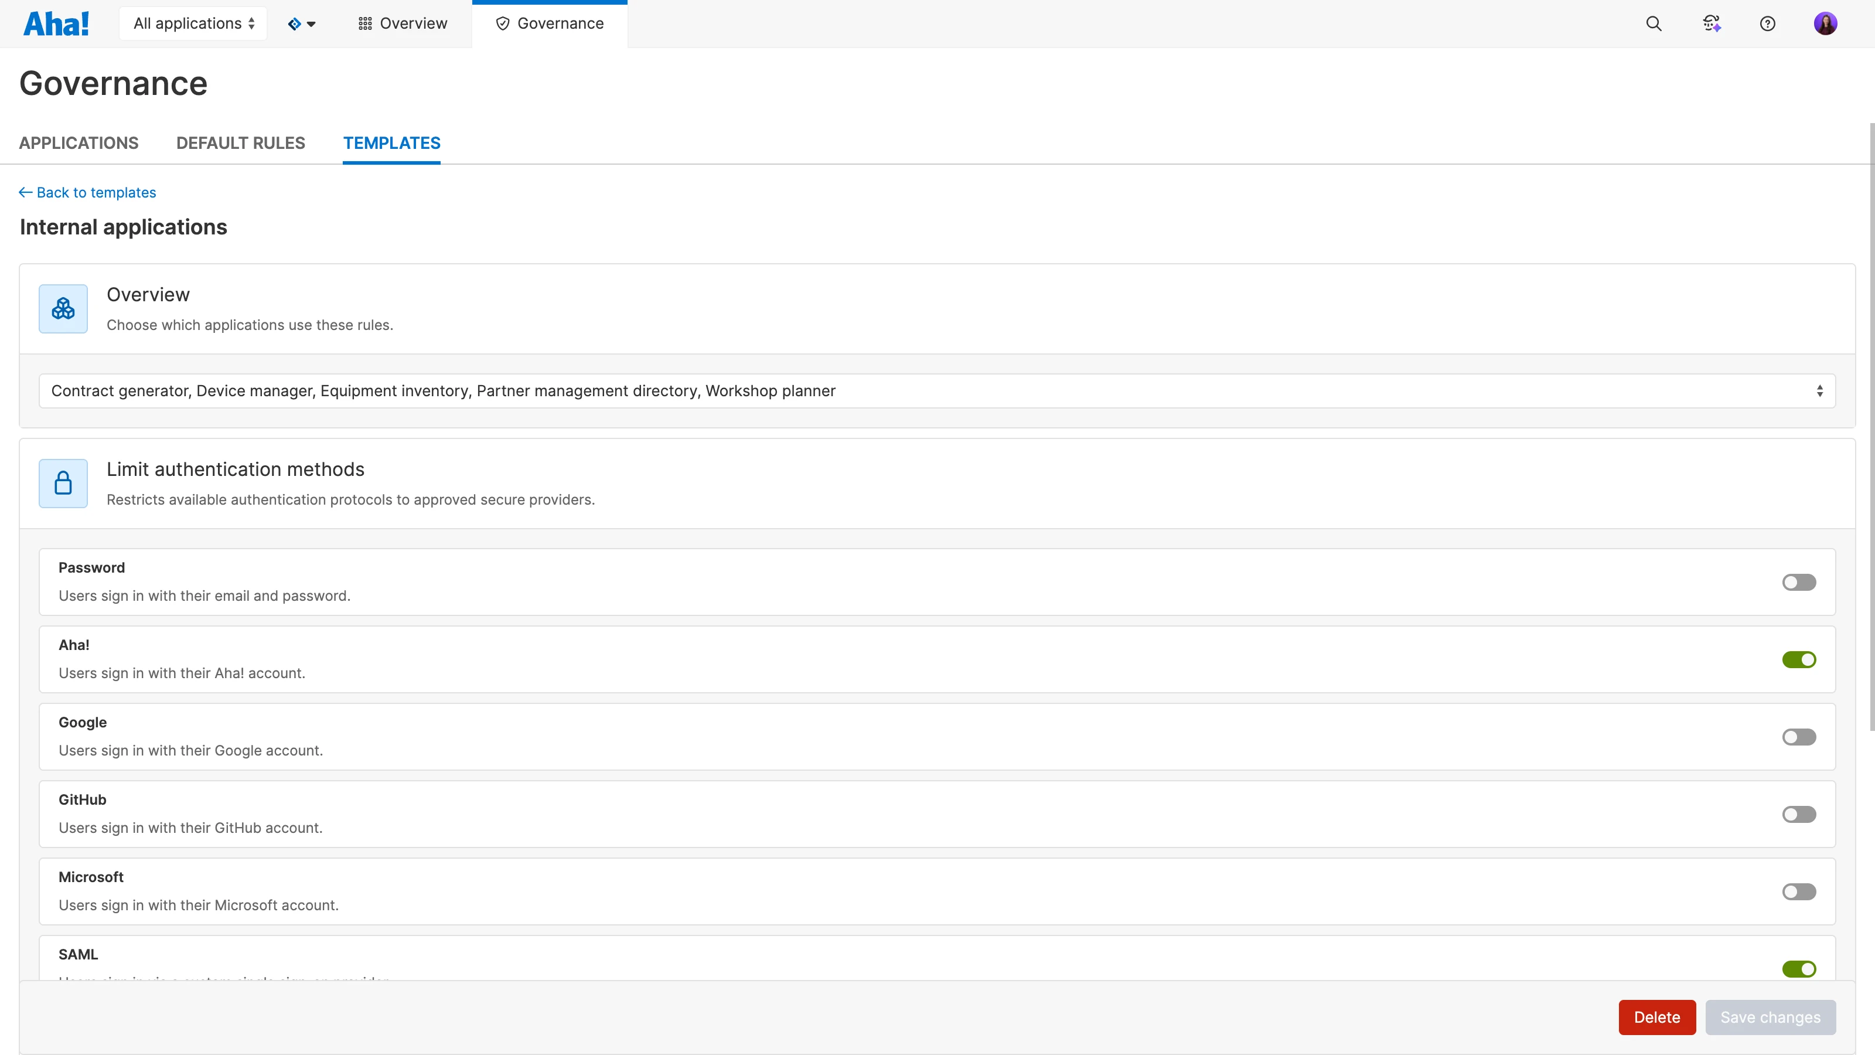The height and width of the screenshot is (1055, 1875).
Task: Click the Google method label
Action: (82, 722)
